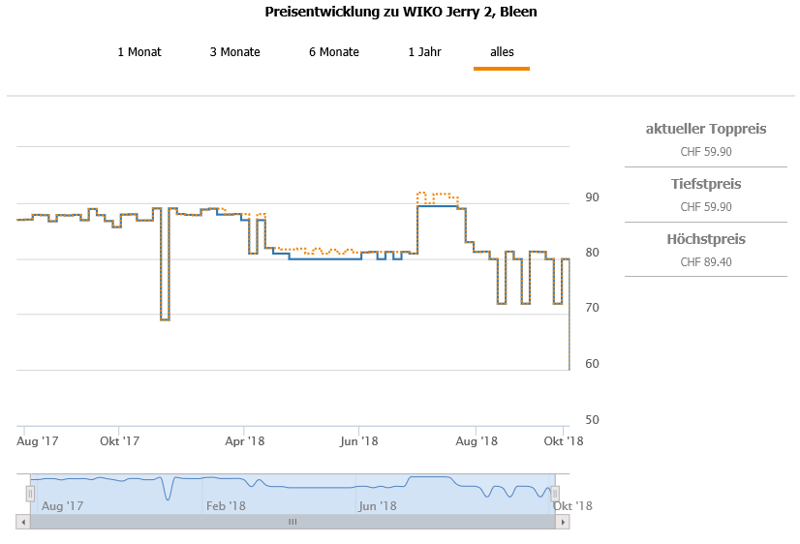Click the Jun '18 label on chart axis
This screenshot has width=800, height=544.
[x=358, y=441]
